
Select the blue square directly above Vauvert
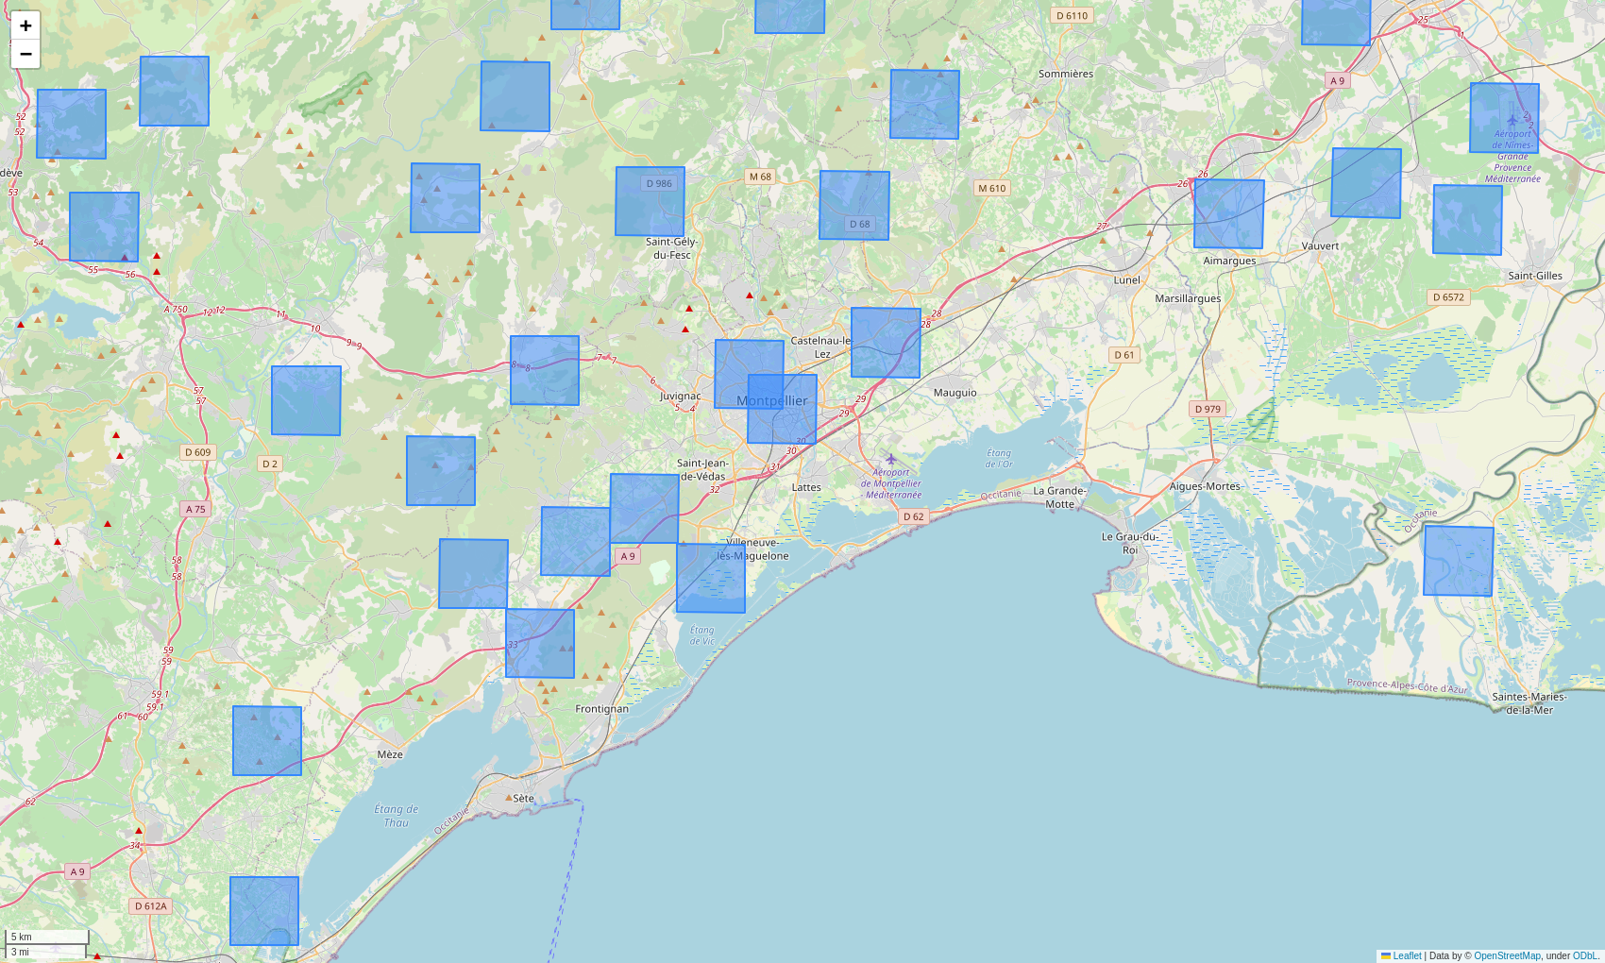(x=1365, y=183)
